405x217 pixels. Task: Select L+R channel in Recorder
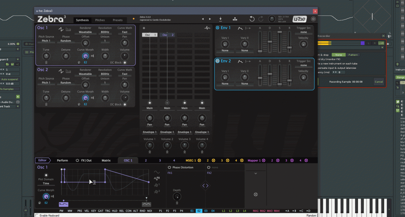point(381,43)
